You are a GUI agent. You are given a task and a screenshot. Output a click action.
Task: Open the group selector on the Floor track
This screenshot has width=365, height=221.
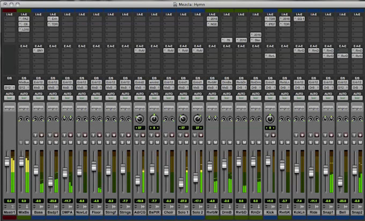[x=96, y=109]
